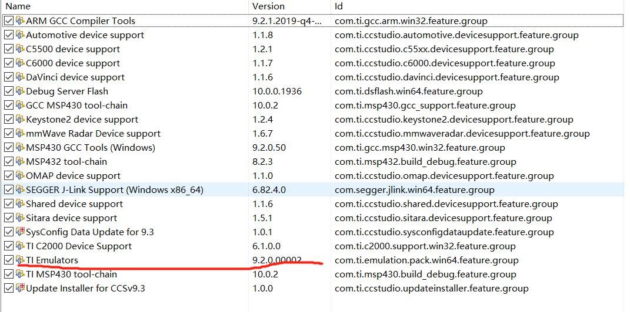Click the C5500 device support feature icon
Screen dimensions: 630x312
[x=20, y=49]
